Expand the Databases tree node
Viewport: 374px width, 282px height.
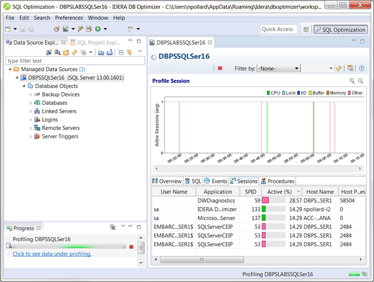click(x=31, y=103)
